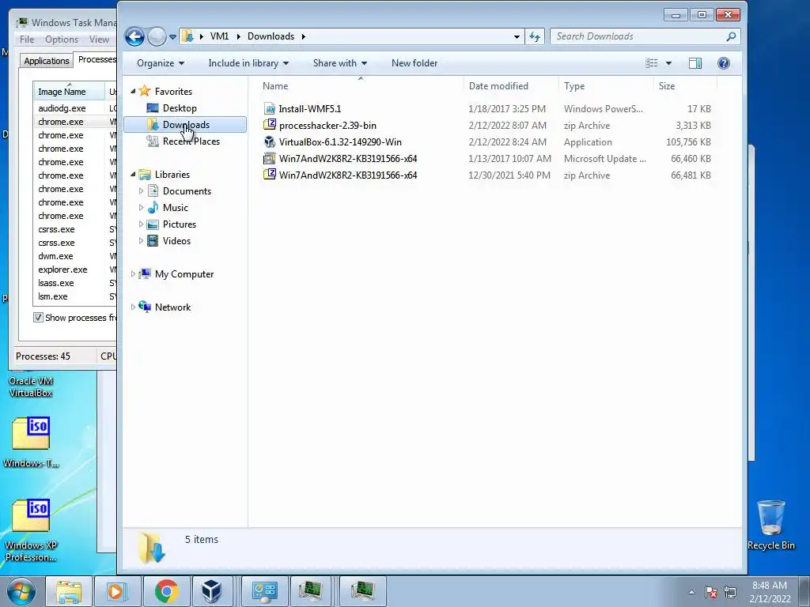Select the VirtualBox-6.1.32-149290-Win installer icon
This screenshot has width=810, height=607.
(x=269, y=141)
